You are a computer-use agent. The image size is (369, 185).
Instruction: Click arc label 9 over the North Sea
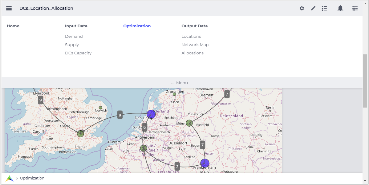pos(120,115)
